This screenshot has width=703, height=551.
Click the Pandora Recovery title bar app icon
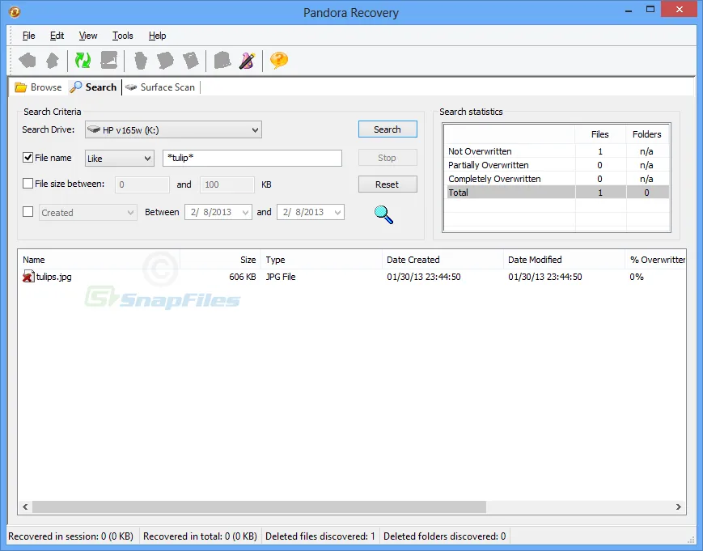coord(15,11)
